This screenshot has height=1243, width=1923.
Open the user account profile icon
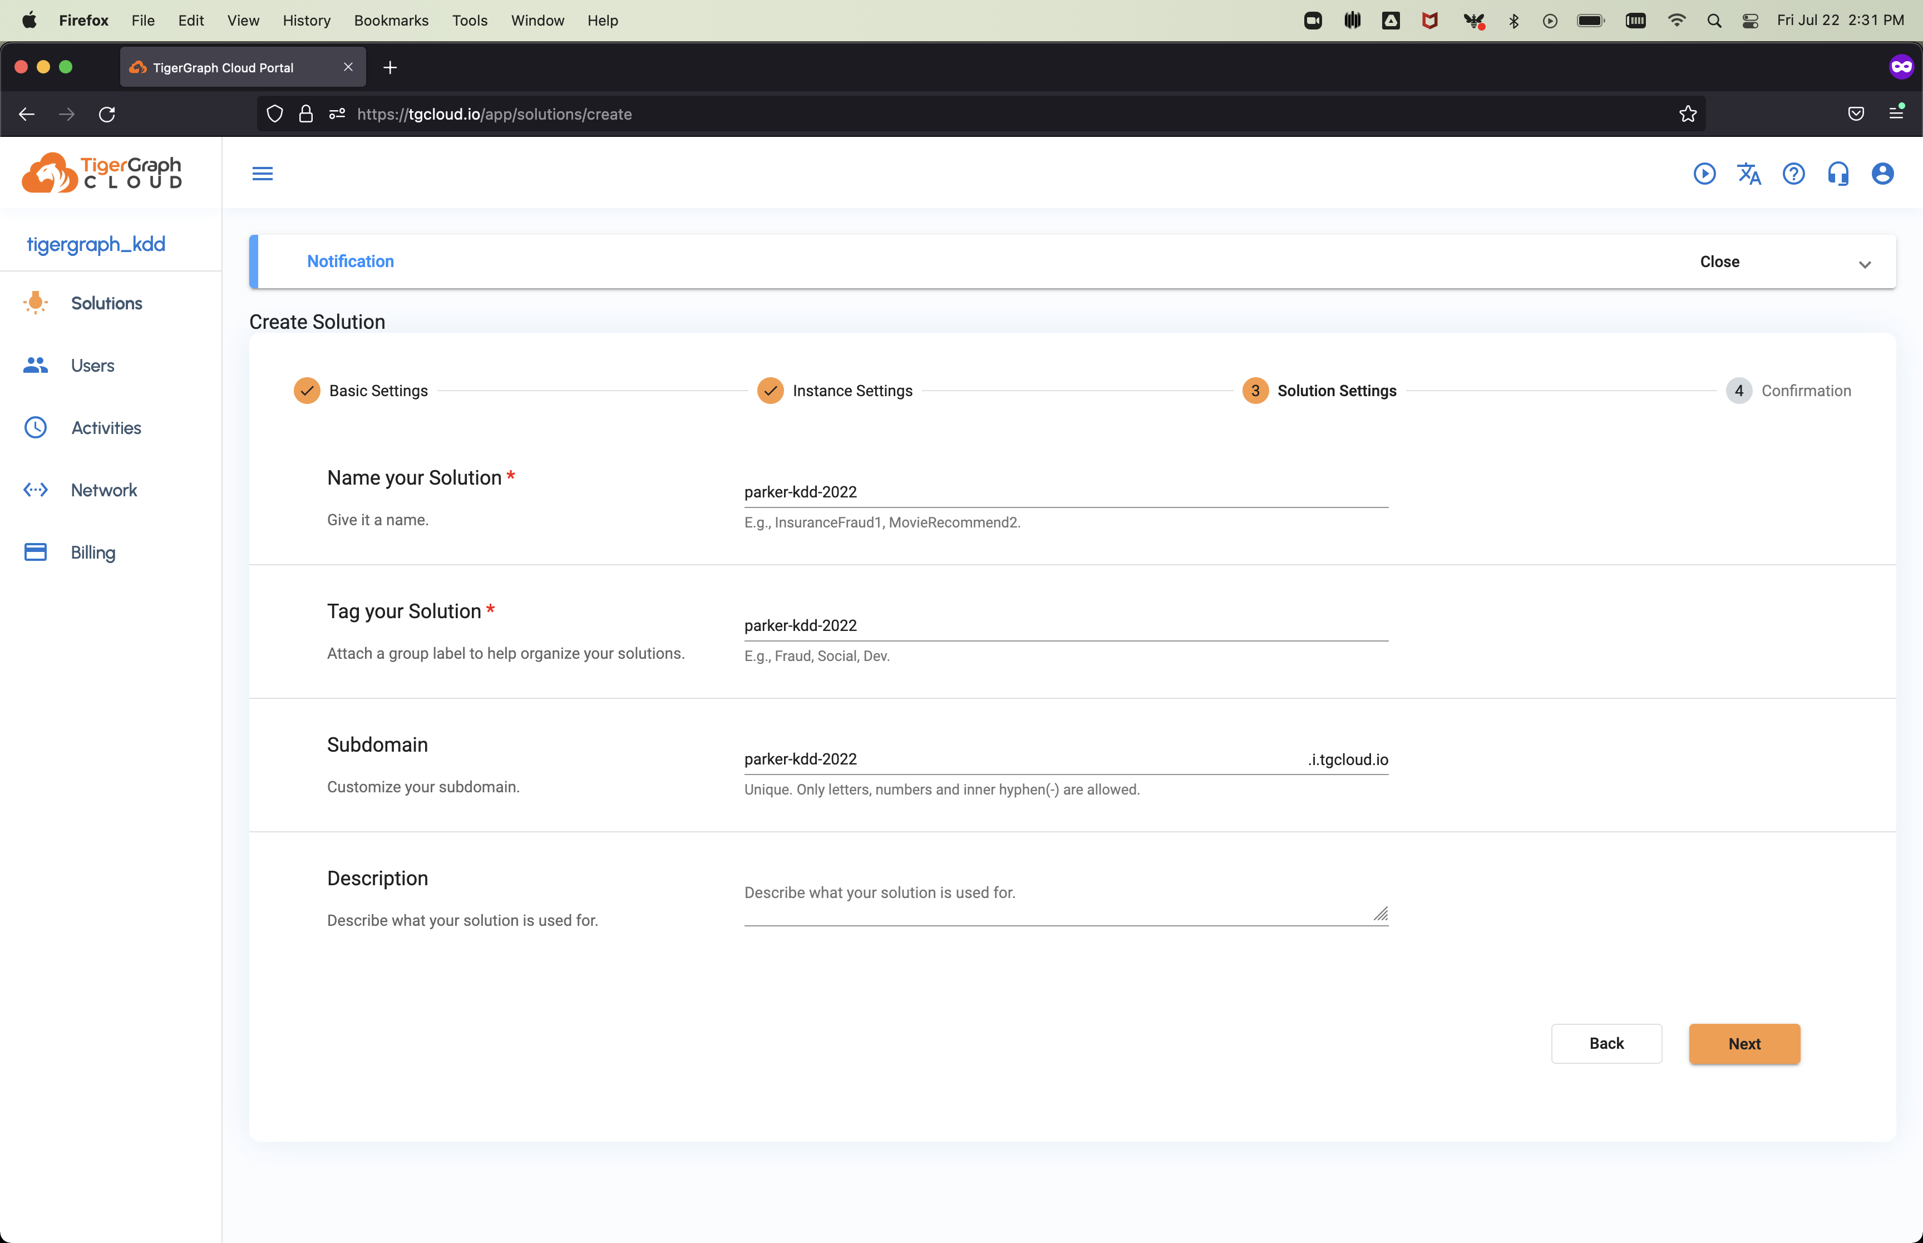[1882, 174]
